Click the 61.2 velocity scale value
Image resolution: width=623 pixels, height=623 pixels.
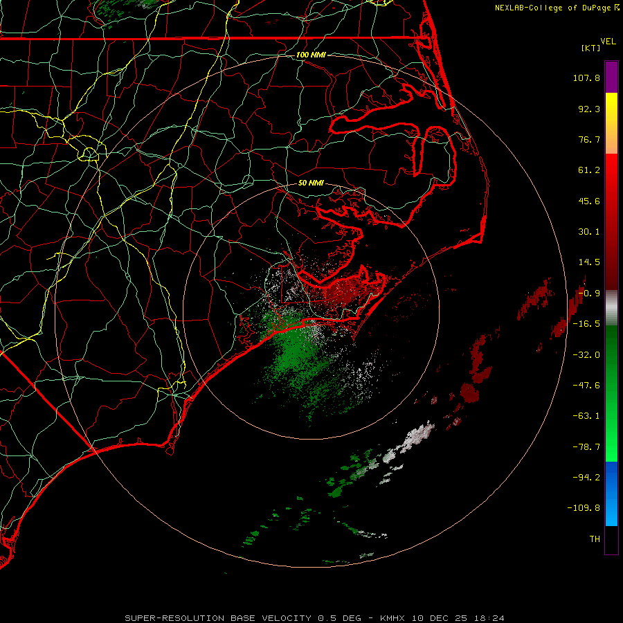(x=589, y=170)
